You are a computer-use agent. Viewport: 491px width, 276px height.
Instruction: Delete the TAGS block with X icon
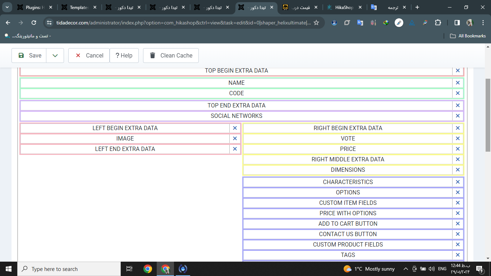click(x=458, y=255)
